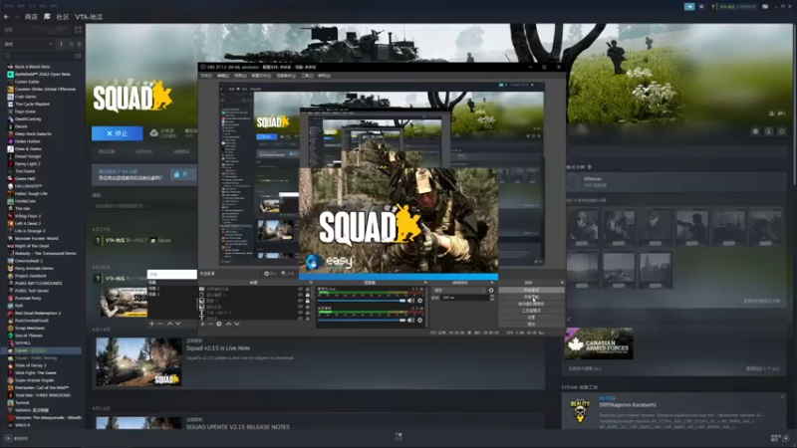Viewport: 797px width, 448px height.
Task: Open the Squad game info icon
Action: click(768, 131)
